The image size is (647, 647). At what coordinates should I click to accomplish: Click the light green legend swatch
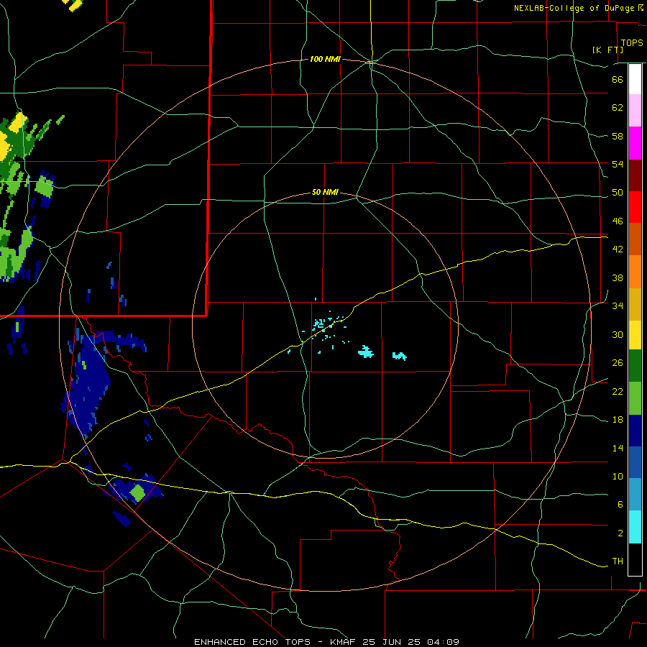click(x=635, y=398)
